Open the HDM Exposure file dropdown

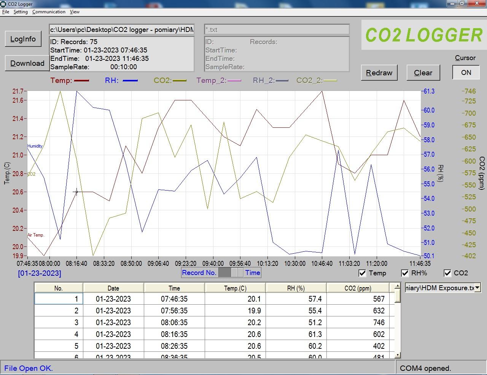(x=477, y=288)
